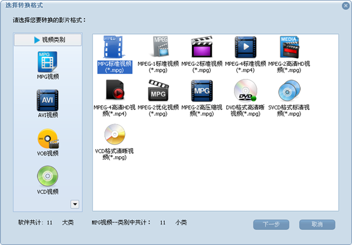Viewport: 352px width, 245px height.
Task: Close the 选择转换格式 dialog
Action: pyautogui.click(x=346, y=6)
